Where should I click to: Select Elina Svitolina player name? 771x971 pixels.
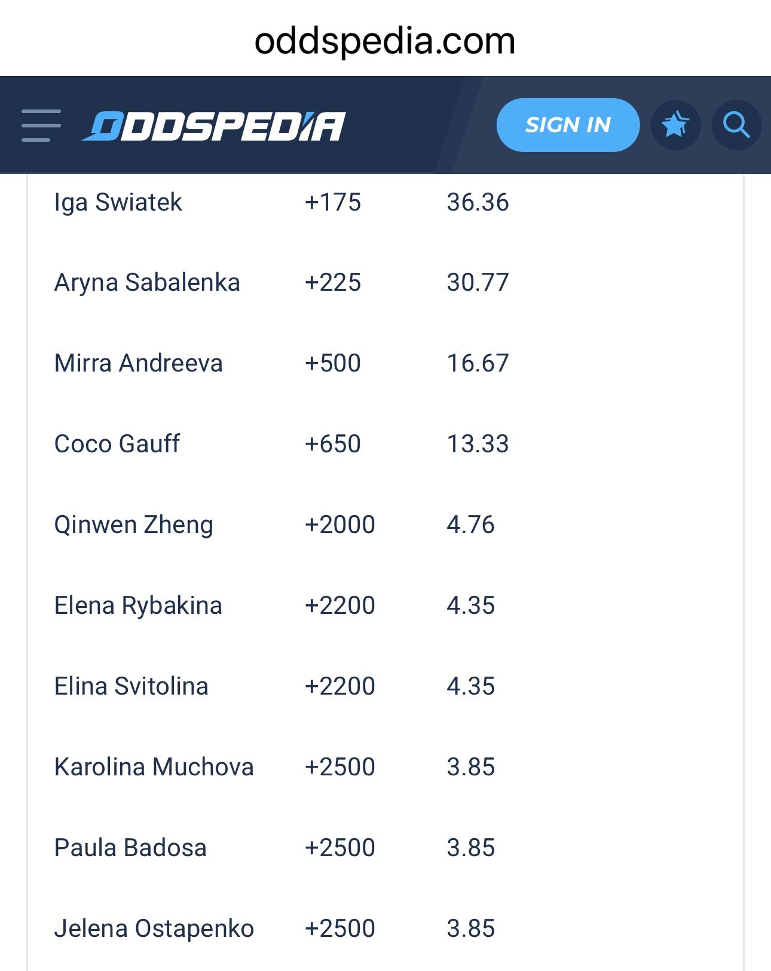pyautogui.click(x=131, y=686)
